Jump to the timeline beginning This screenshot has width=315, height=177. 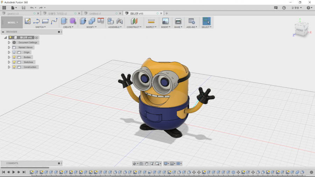click(3, 172)
